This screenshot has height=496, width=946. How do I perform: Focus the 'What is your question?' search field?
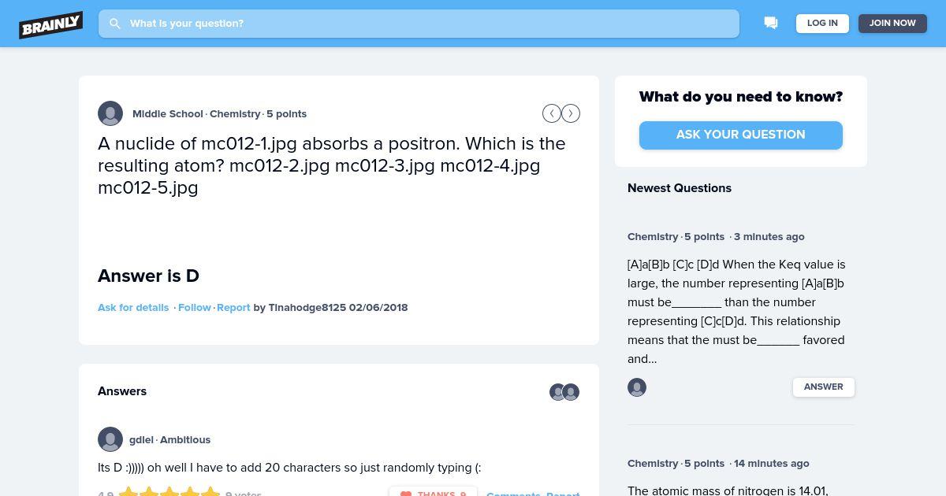pos(419,24)
